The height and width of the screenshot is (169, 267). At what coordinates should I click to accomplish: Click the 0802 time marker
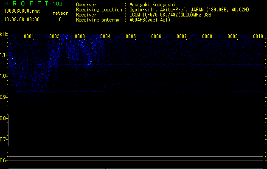[54, 36]
